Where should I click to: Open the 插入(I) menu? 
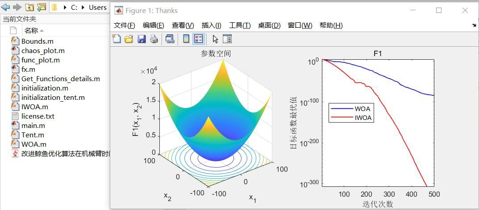(x=212, y=25)
